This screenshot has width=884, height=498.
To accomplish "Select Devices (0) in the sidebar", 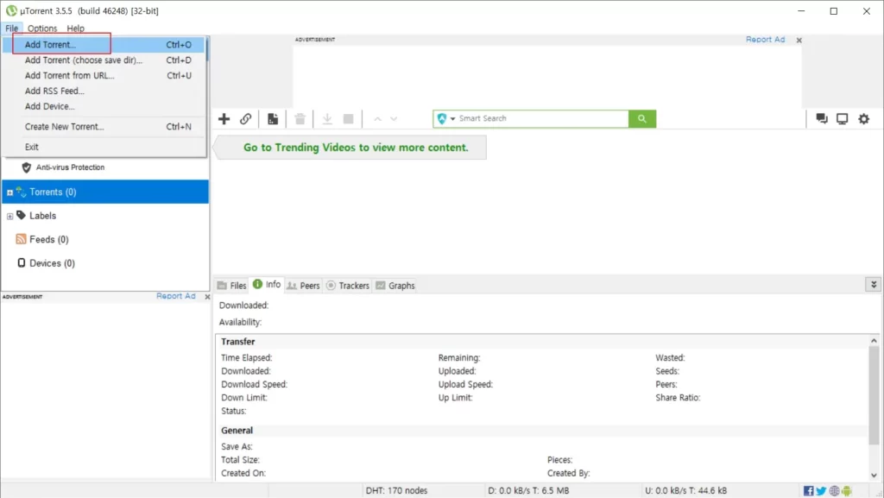I will 52,263.
